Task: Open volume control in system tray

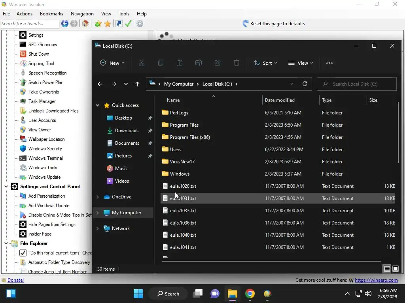Action: coord(368,294)
